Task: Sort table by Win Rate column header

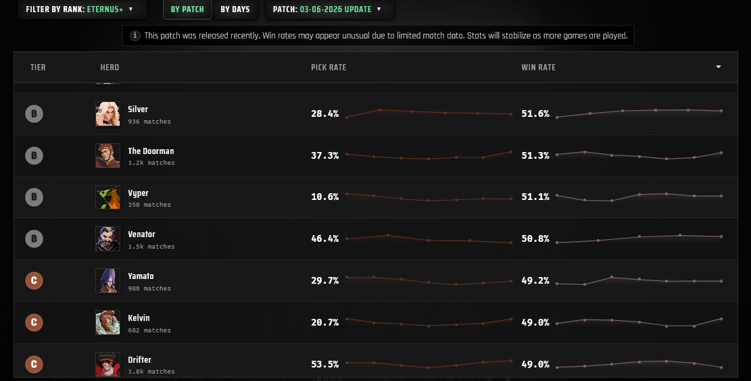Action: (538, 68)
